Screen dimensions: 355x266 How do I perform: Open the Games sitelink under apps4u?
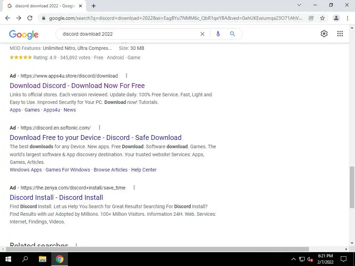tap(32, 110)
